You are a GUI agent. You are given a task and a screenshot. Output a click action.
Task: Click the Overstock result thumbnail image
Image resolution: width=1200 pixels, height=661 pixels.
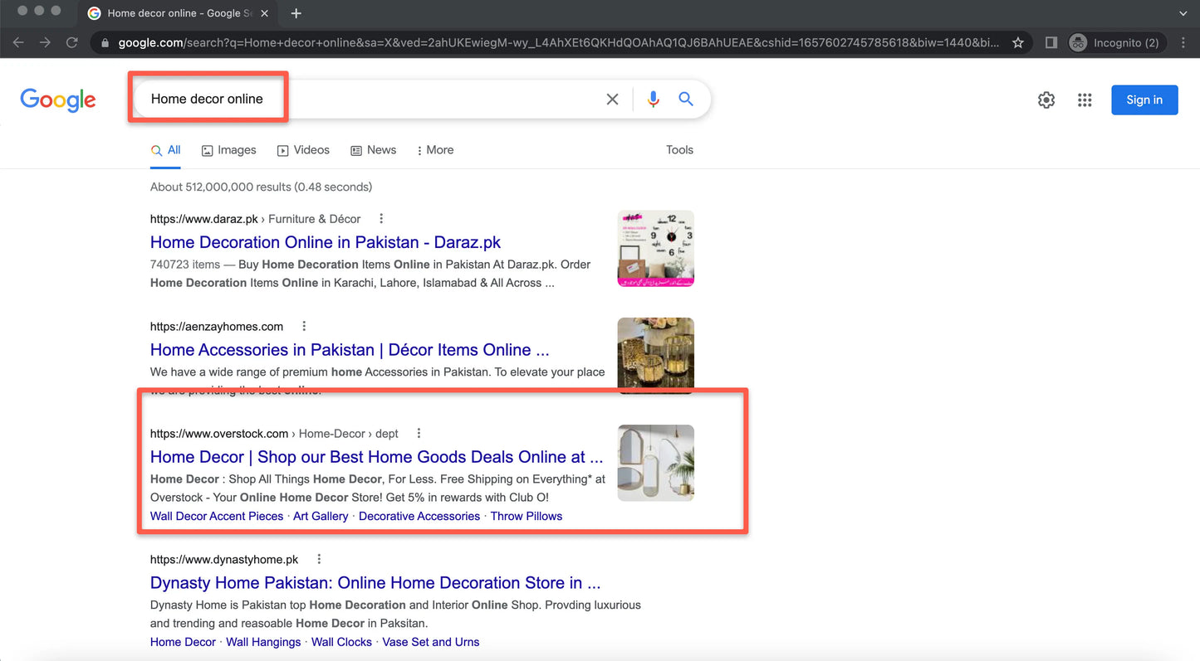[x=655, y=463]
